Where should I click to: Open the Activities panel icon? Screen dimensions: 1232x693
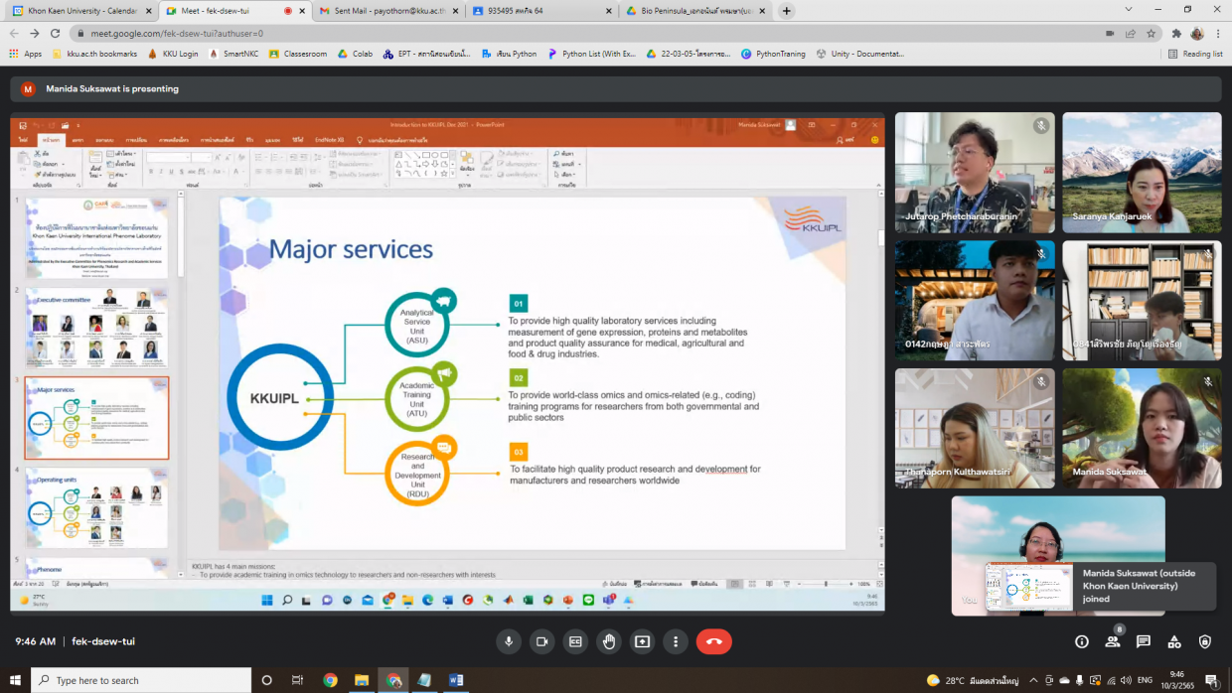[x=1174, y=641]
